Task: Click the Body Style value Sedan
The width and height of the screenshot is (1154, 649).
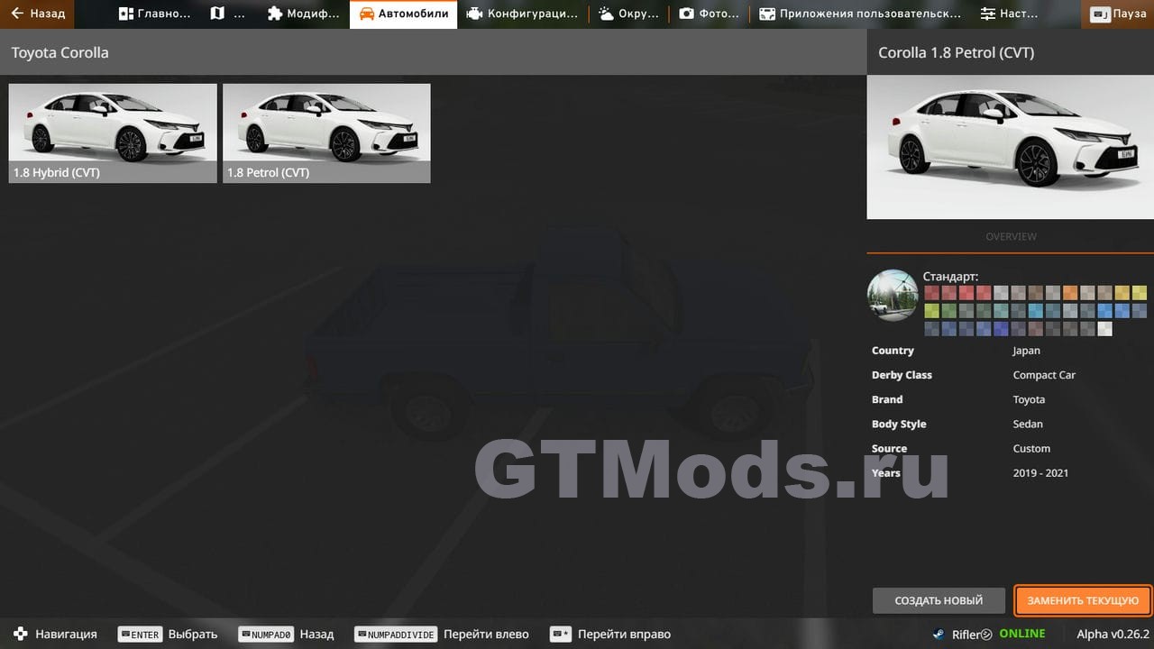Action: tap(1028, 424)
